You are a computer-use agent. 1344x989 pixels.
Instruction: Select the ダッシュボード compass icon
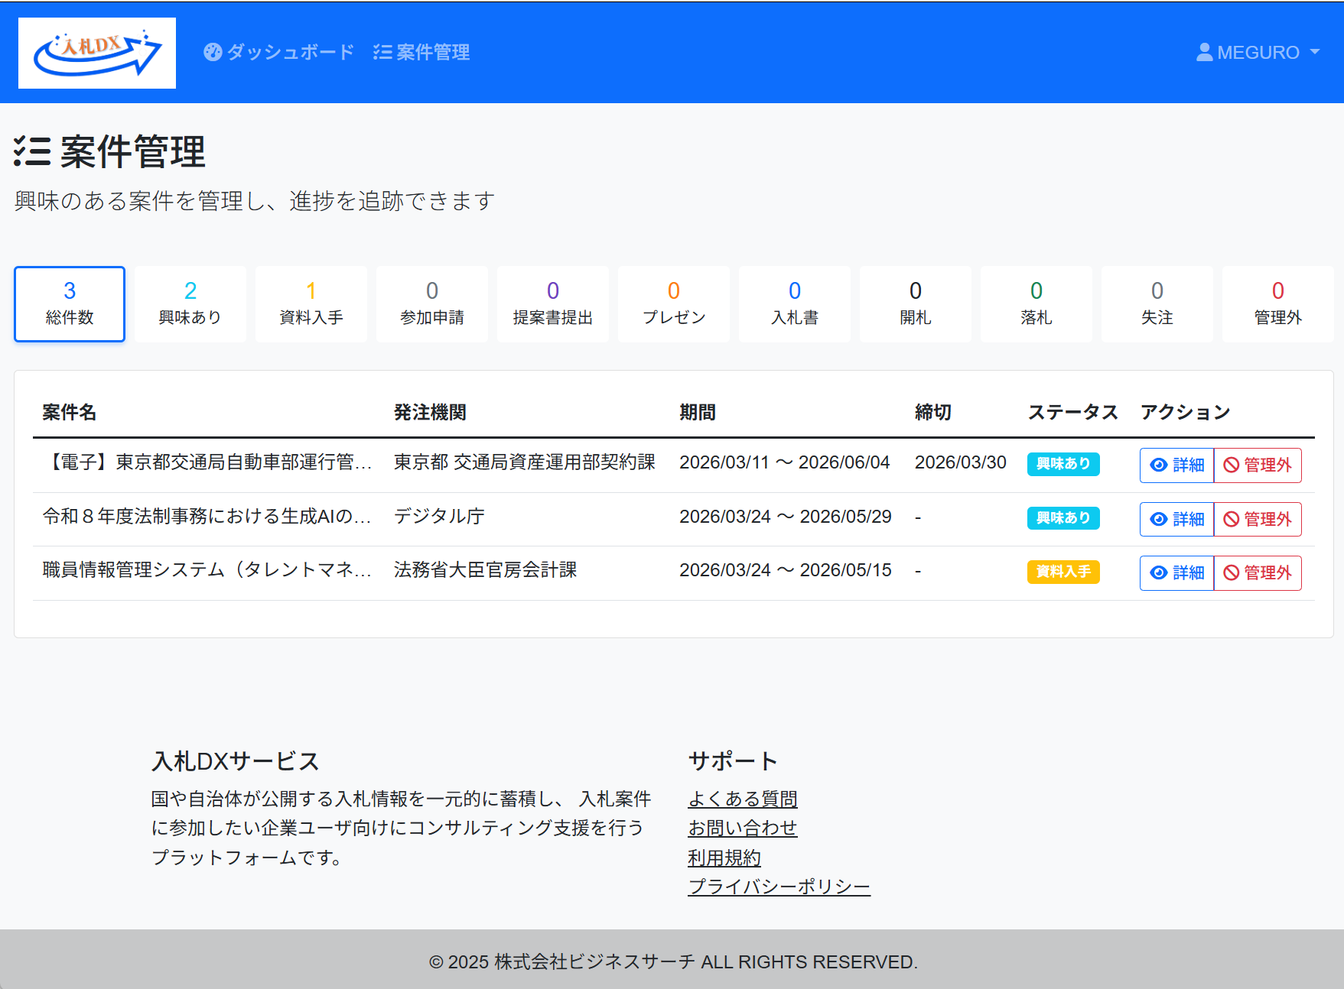tap(212, 52)
